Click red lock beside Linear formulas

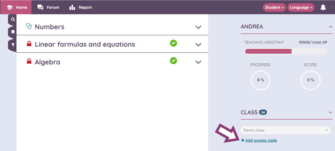point(29,44)
